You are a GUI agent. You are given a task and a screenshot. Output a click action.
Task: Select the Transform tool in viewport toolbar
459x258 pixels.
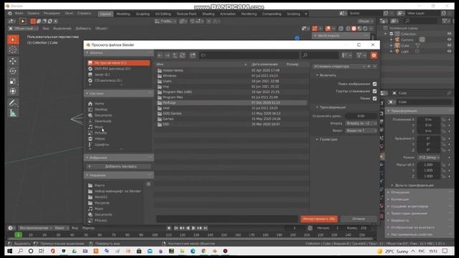[x=13, y=91]
